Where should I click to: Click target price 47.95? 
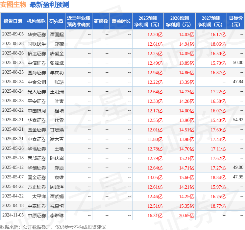(x=238, y=177)
